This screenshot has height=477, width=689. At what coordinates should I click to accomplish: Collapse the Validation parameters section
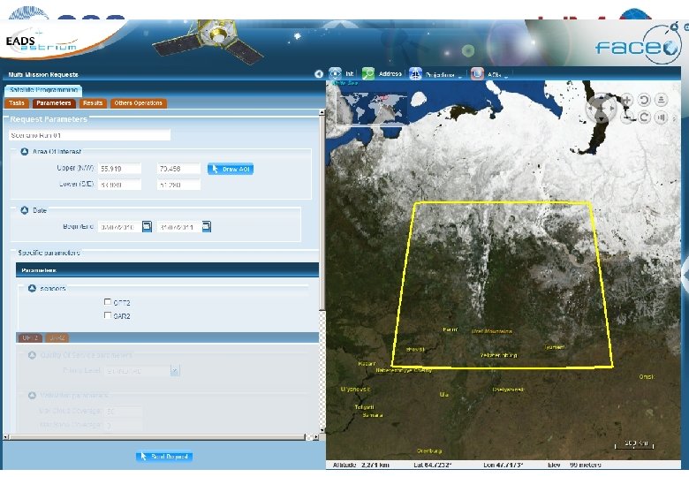click(x=32, y=396)
